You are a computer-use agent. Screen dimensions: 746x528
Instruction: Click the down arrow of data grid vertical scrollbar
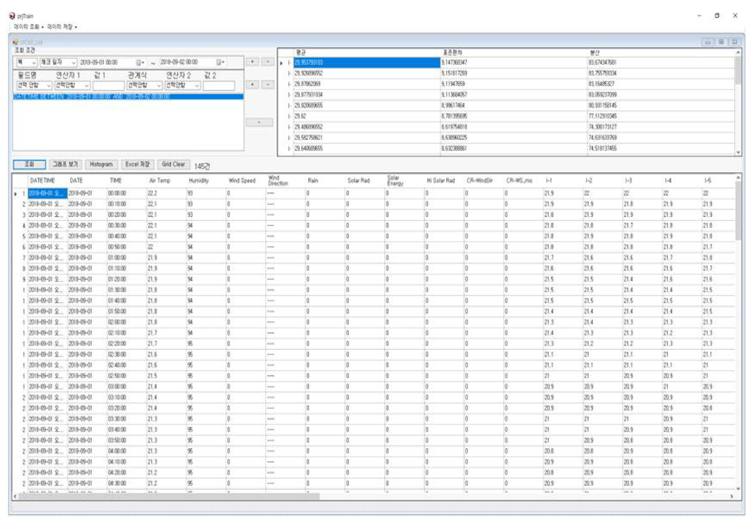738,489
